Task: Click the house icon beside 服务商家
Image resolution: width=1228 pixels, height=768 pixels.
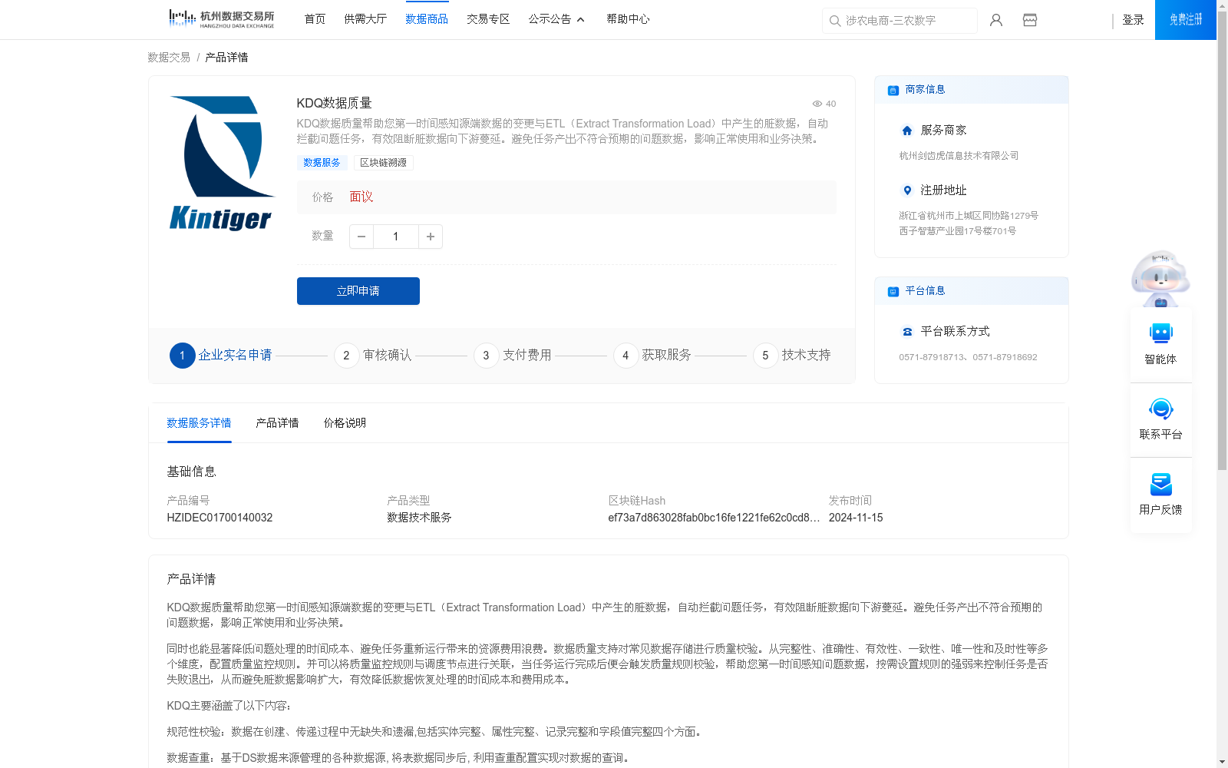Action: [907, 131]
